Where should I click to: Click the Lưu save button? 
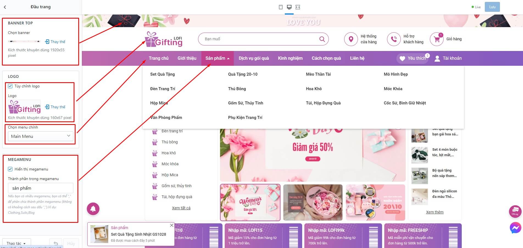coord(492,7)
